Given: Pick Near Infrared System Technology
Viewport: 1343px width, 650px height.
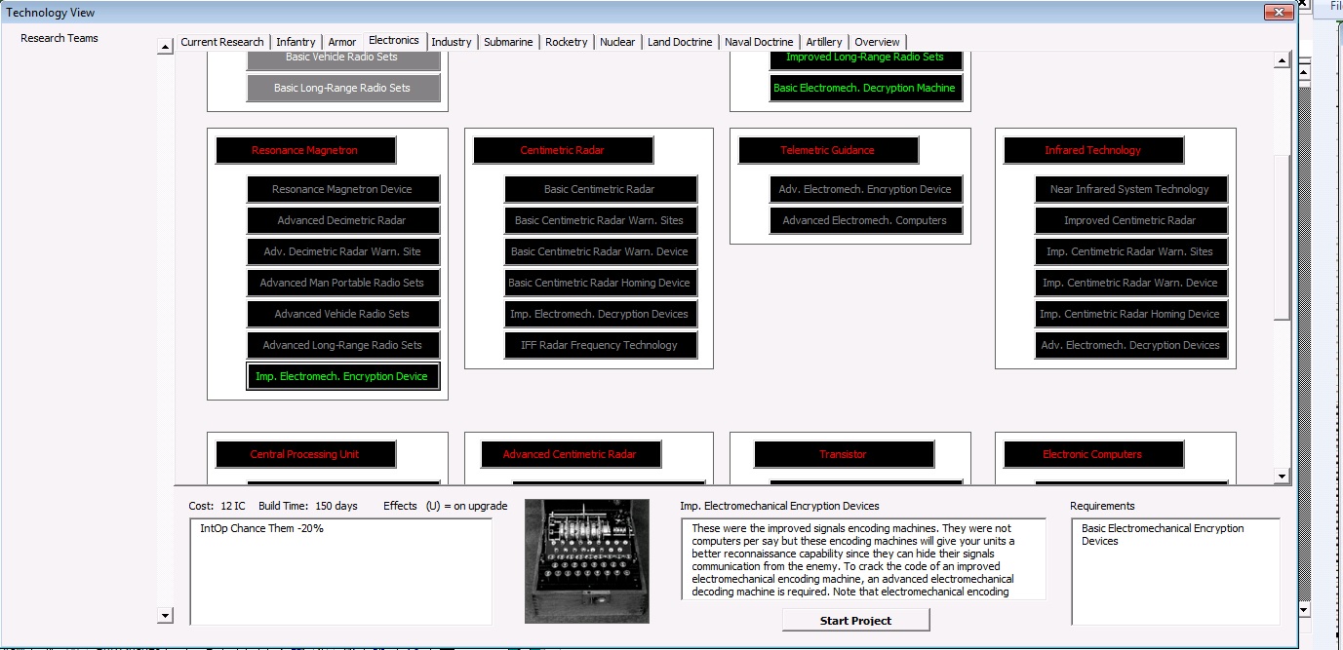Looking at the screenshot, I should coord(1130,189).
